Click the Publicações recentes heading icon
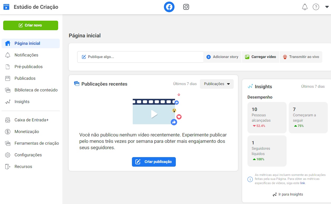The height and width of the screenshot is (204, 331). (x=77, y=84)
